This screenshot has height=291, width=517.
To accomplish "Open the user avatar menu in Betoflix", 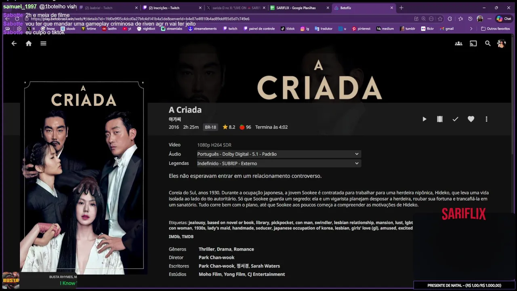I will 501,43.
